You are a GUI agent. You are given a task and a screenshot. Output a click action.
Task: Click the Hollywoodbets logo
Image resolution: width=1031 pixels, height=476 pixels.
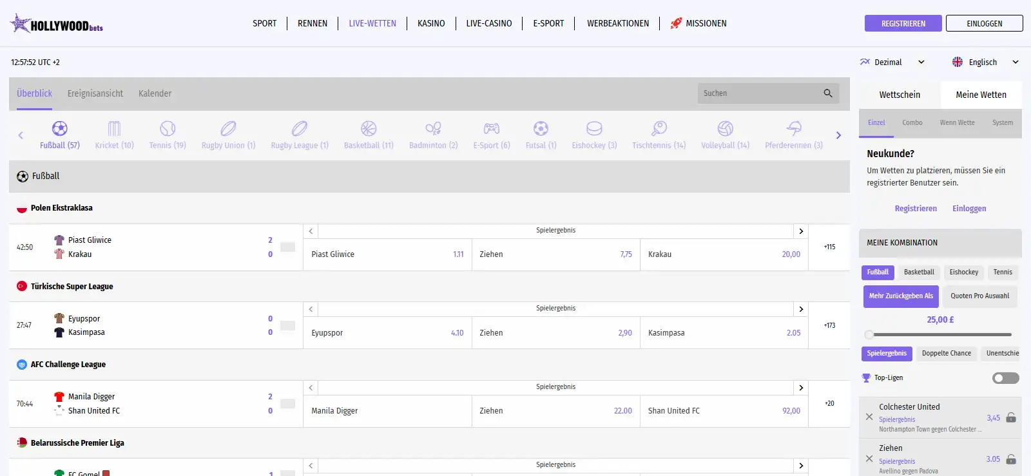point(57,24)
